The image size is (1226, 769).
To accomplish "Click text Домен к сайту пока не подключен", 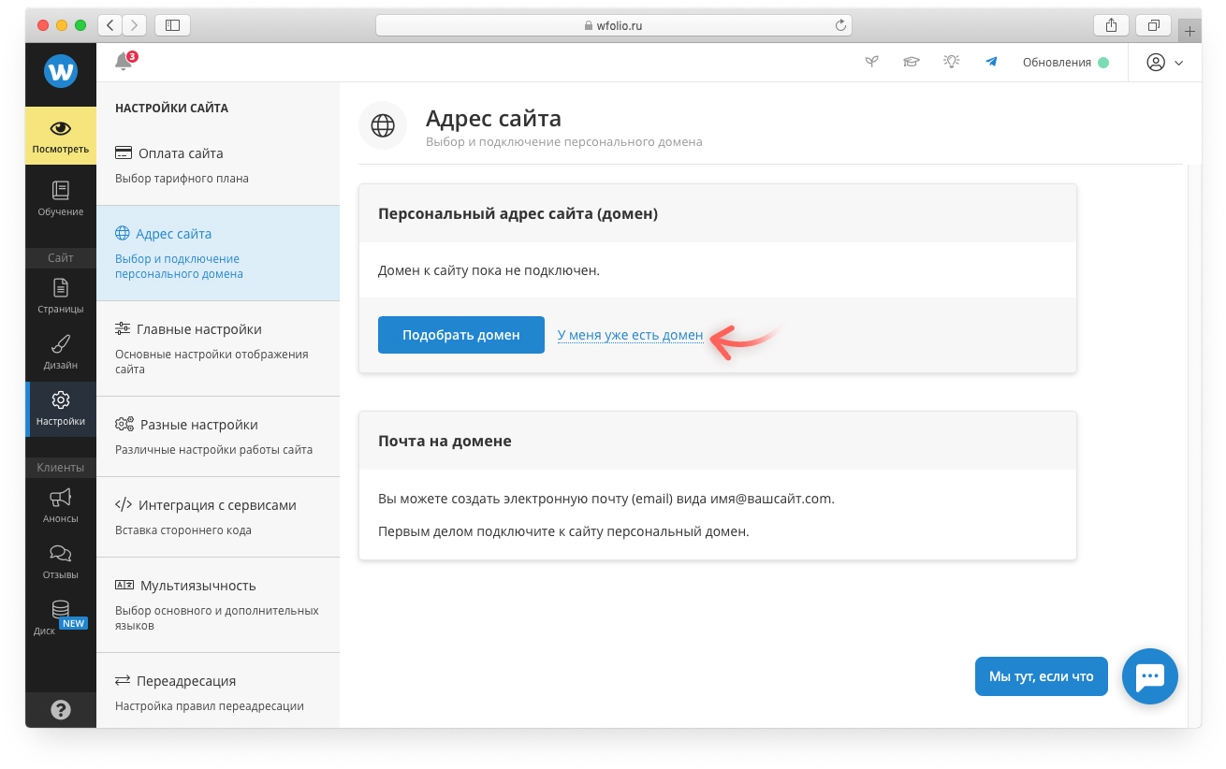I will pos(489,270).
